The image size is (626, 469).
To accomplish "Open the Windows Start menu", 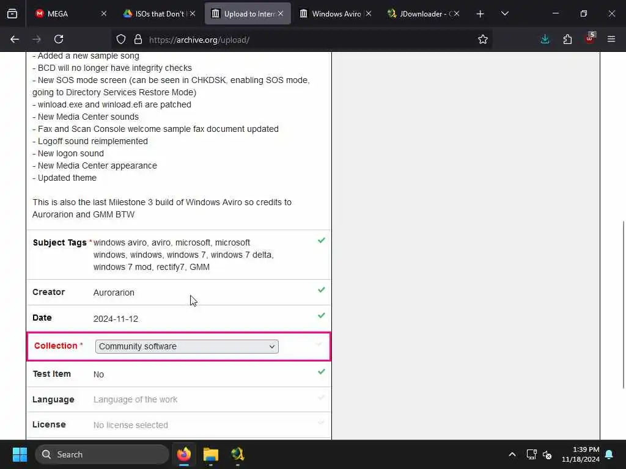I will (x=20, y=454).
